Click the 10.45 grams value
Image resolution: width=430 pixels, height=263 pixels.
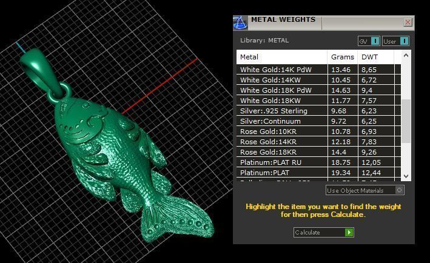341,80
